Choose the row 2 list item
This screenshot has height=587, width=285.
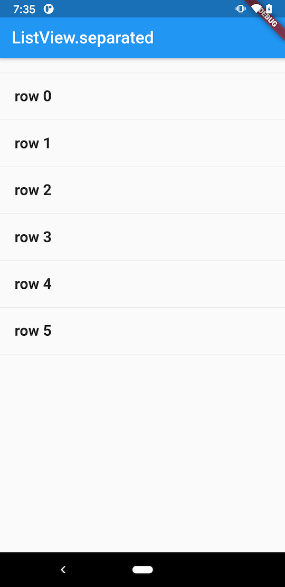[142, 190]
